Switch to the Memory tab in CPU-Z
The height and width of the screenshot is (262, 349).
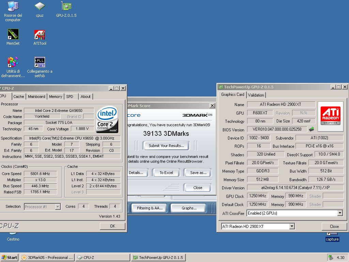(x=56, y=97)
